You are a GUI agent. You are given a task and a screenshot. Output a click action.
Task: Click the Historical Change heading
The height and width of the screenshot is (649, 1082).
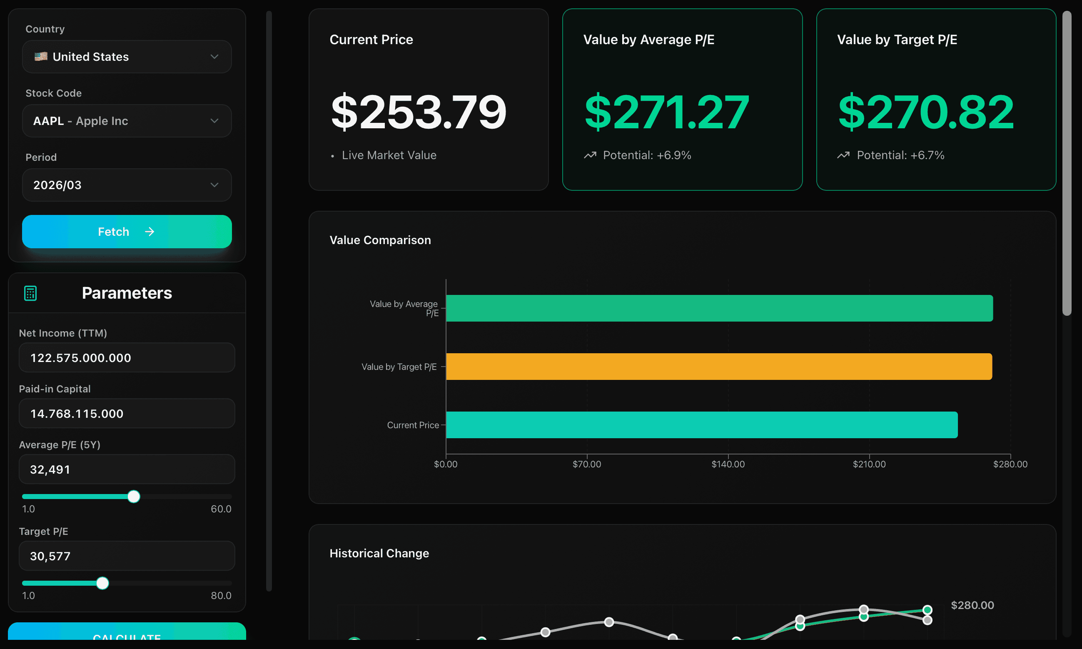point(379,553)
